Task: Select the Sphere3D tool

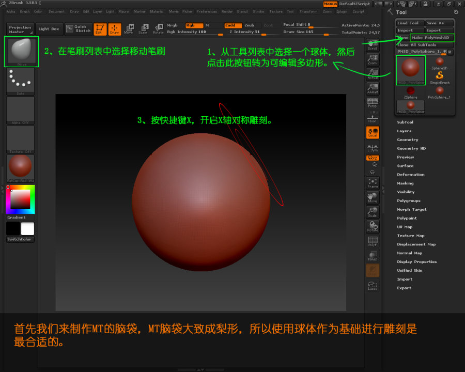Action: pyautogui.click(x=440, y=64)
